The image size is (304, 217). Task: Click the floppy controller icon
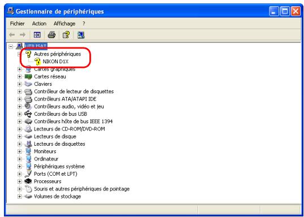pos(28,92)
